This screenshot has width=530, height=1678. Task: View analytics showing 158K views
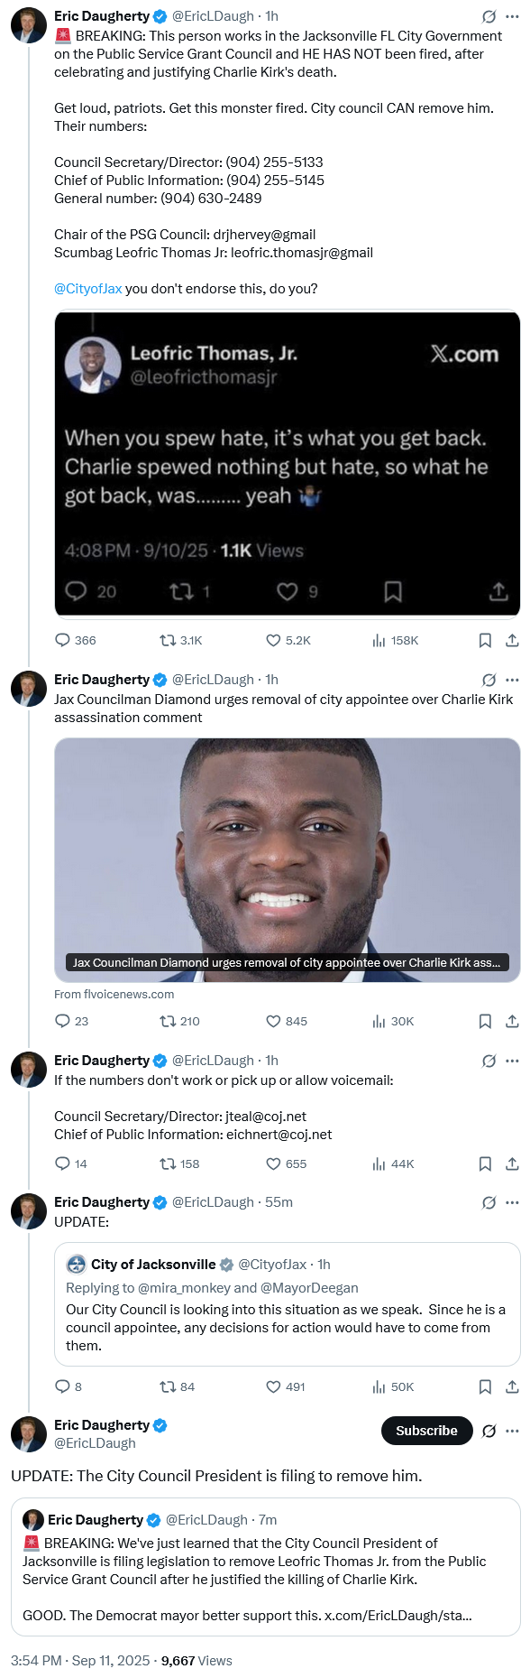[x=395, y=640]
